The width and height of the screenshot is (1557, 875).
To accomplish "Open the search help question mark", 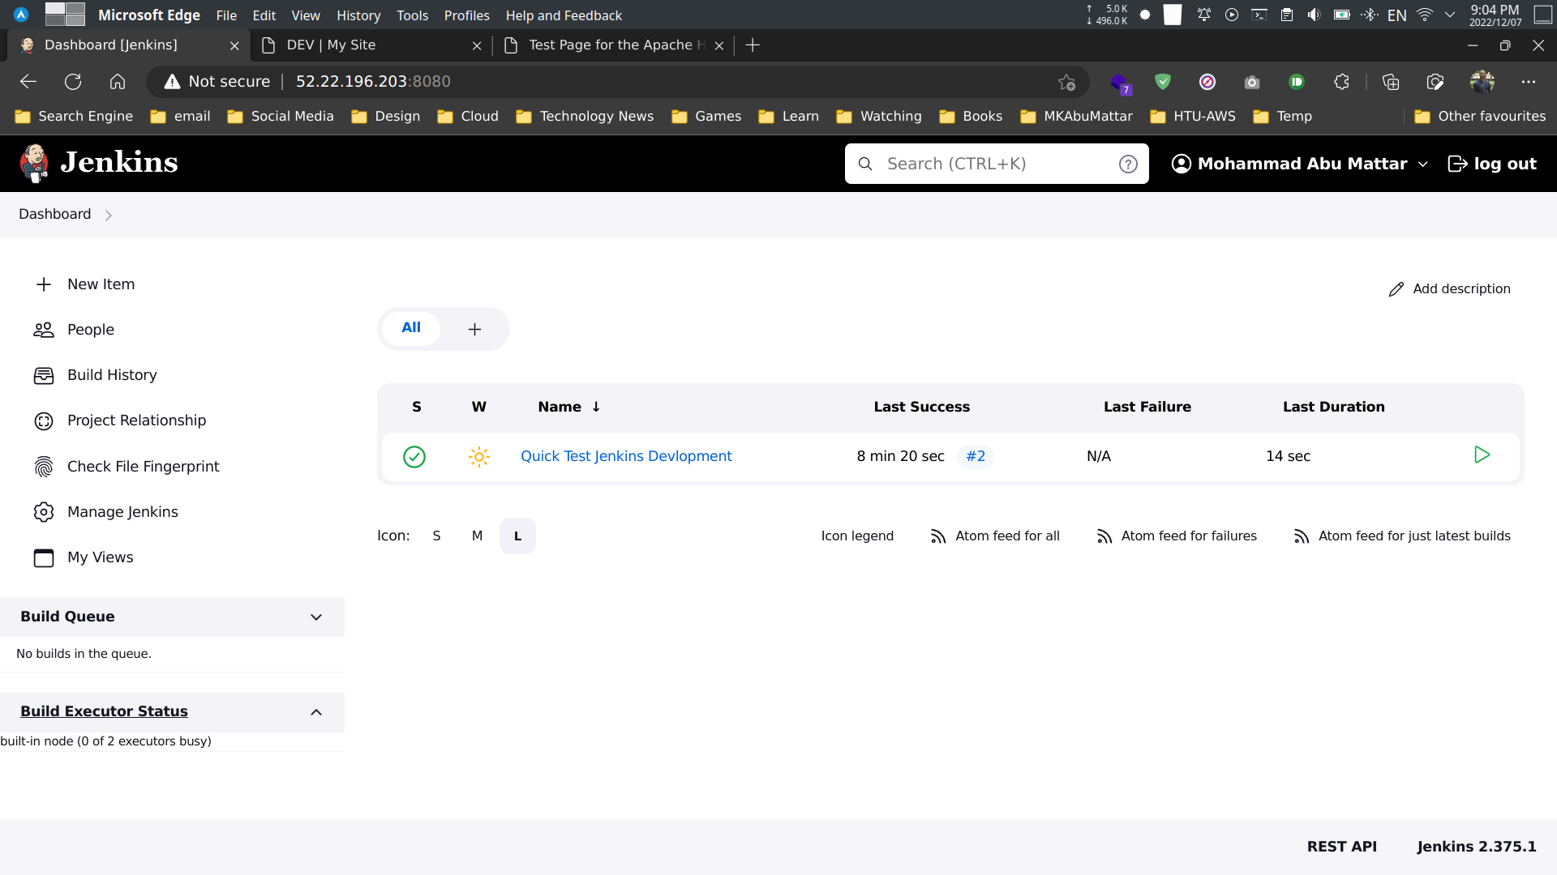I will 1128,164.
